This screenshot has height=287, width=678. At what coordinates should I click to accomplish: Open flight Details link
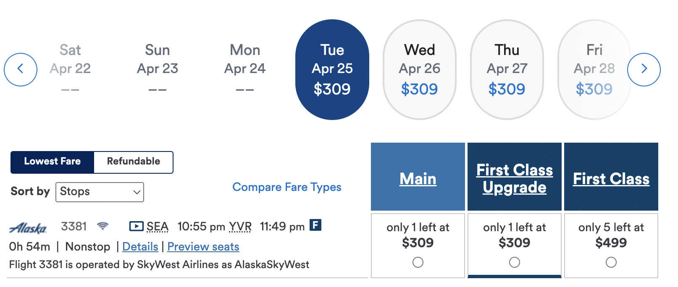tap(140, 247)
